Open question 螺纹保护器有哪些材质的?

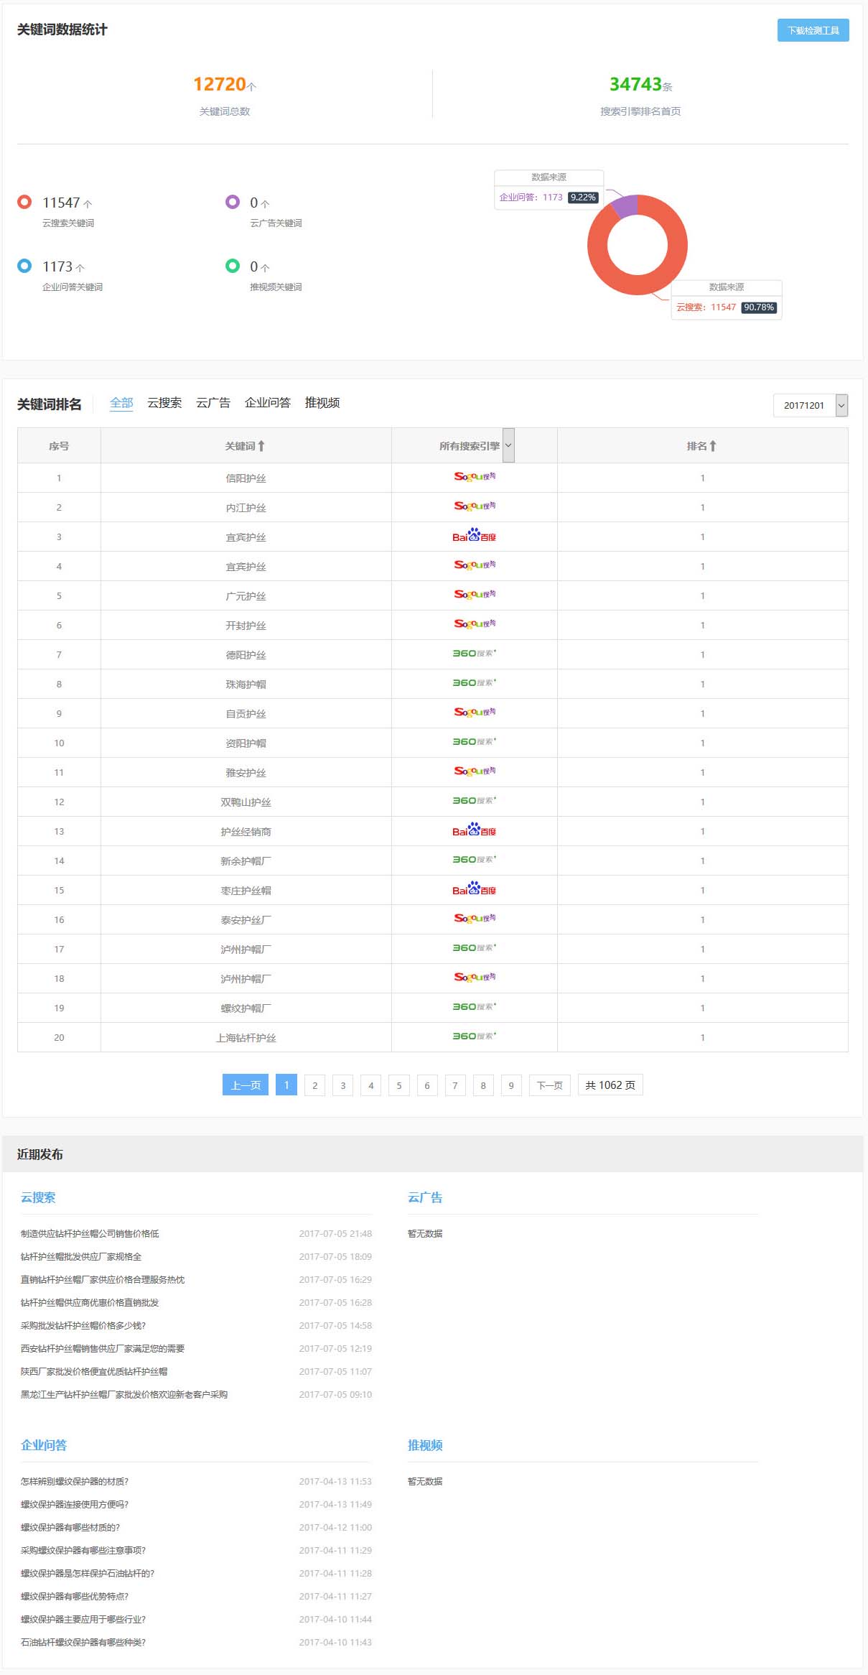[x=70, y=1528]
